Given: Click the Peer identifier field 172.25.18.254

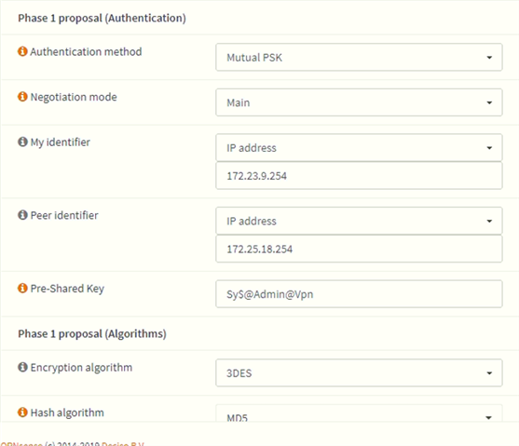Looking at the screenshot, I should pos(359,249).
